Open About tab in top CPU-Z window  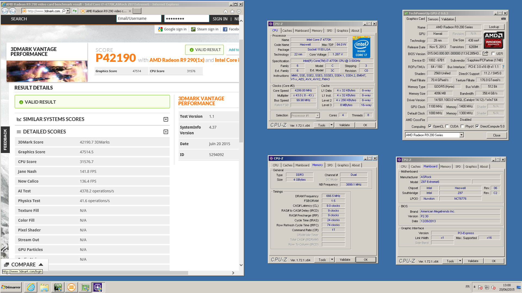coord(355,31)
